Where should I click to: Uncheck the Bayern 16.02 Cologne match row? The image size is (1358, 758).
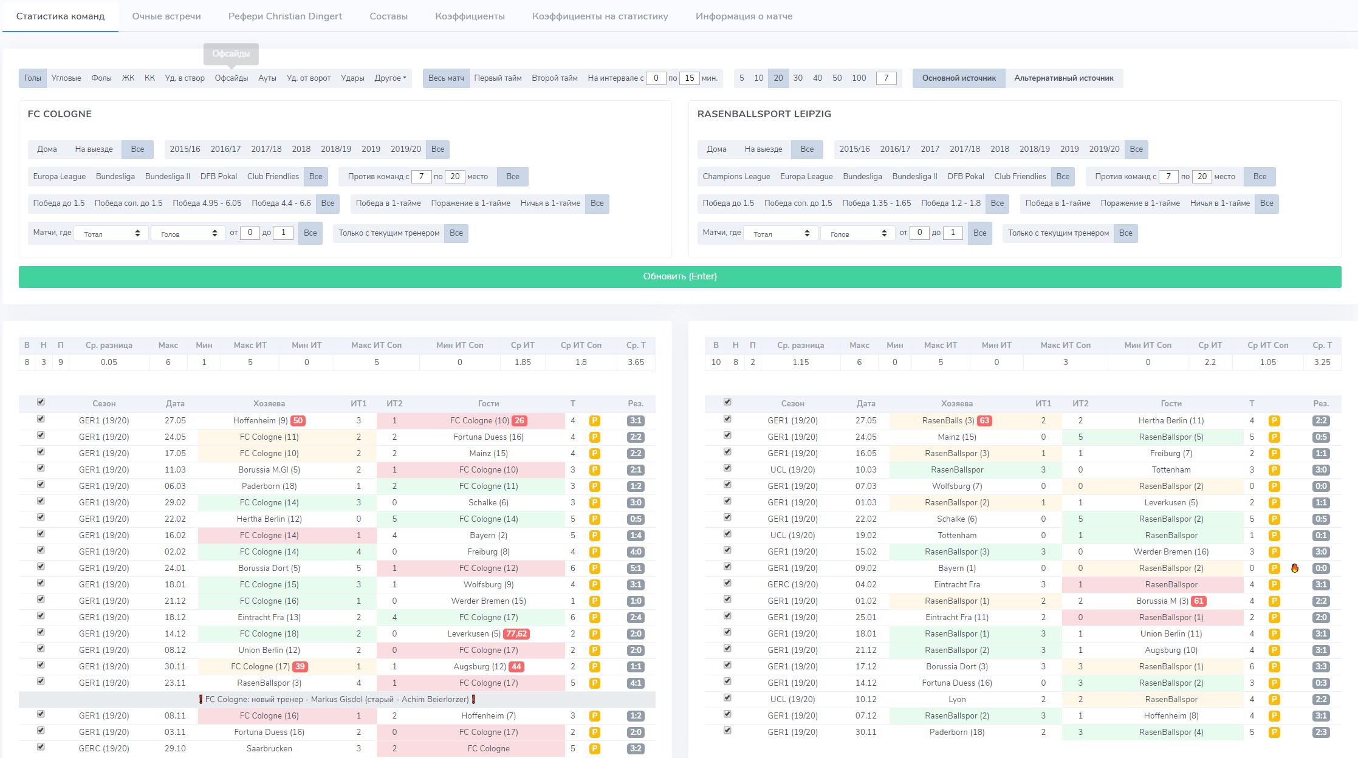pyautogui.click(x=41, y=534)
